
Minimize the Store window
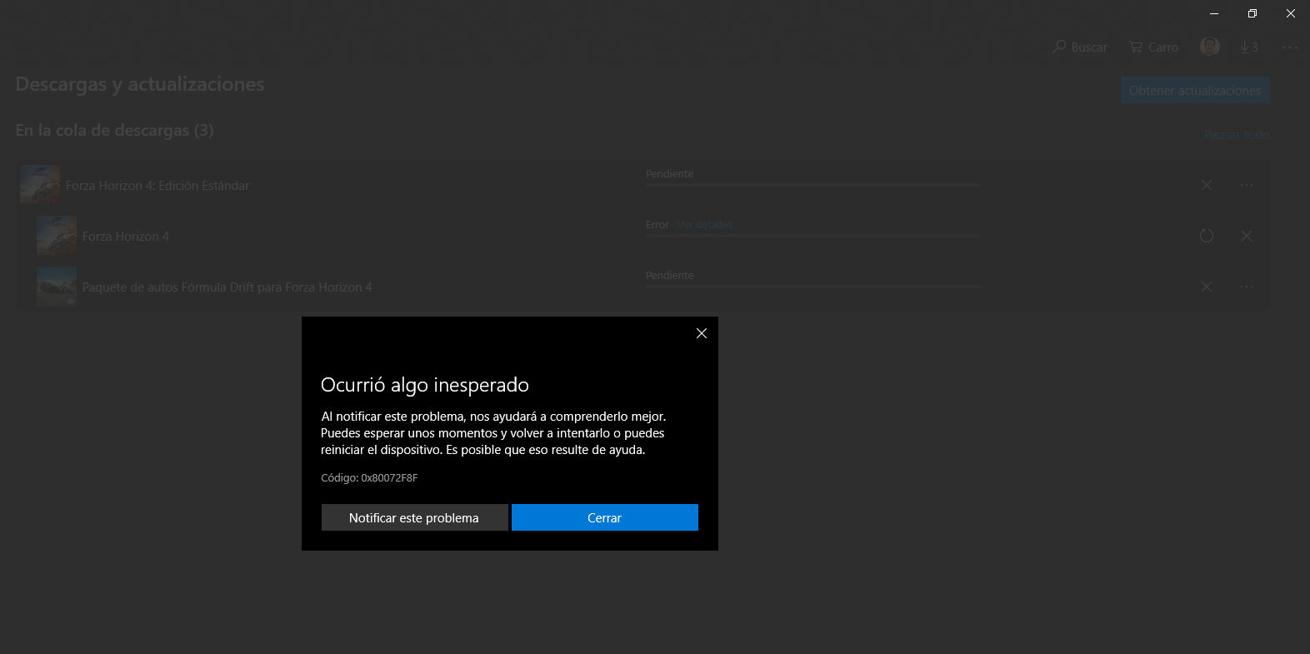pyautogui.click(x=1214, y=13)
